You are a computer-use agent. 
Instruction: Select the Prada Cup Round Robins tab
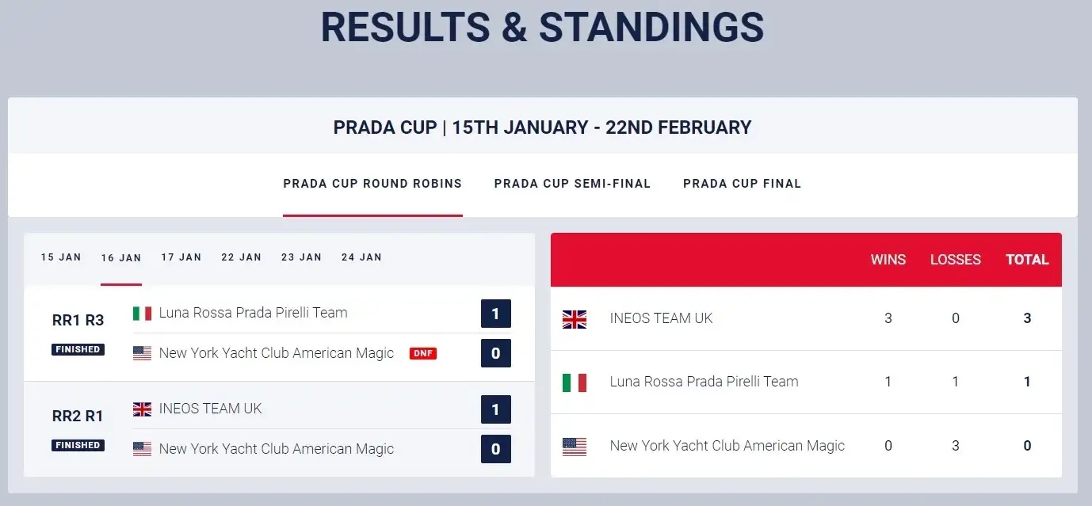[x=372, y=184]
